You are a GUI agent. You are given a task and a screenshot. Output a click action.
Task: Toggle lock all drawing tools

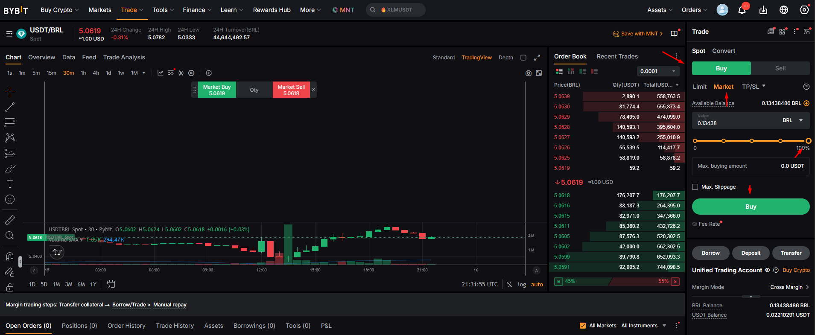[x=10, y=287]
